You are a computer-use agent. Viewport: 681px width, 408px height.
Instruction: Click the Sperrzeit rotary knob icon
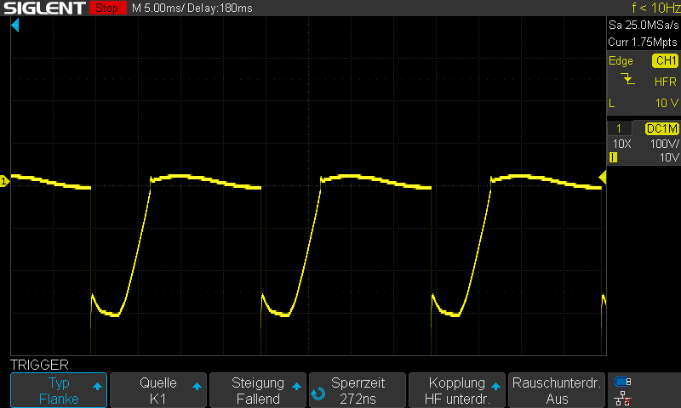pyautogui.click(x=318, y=394)
